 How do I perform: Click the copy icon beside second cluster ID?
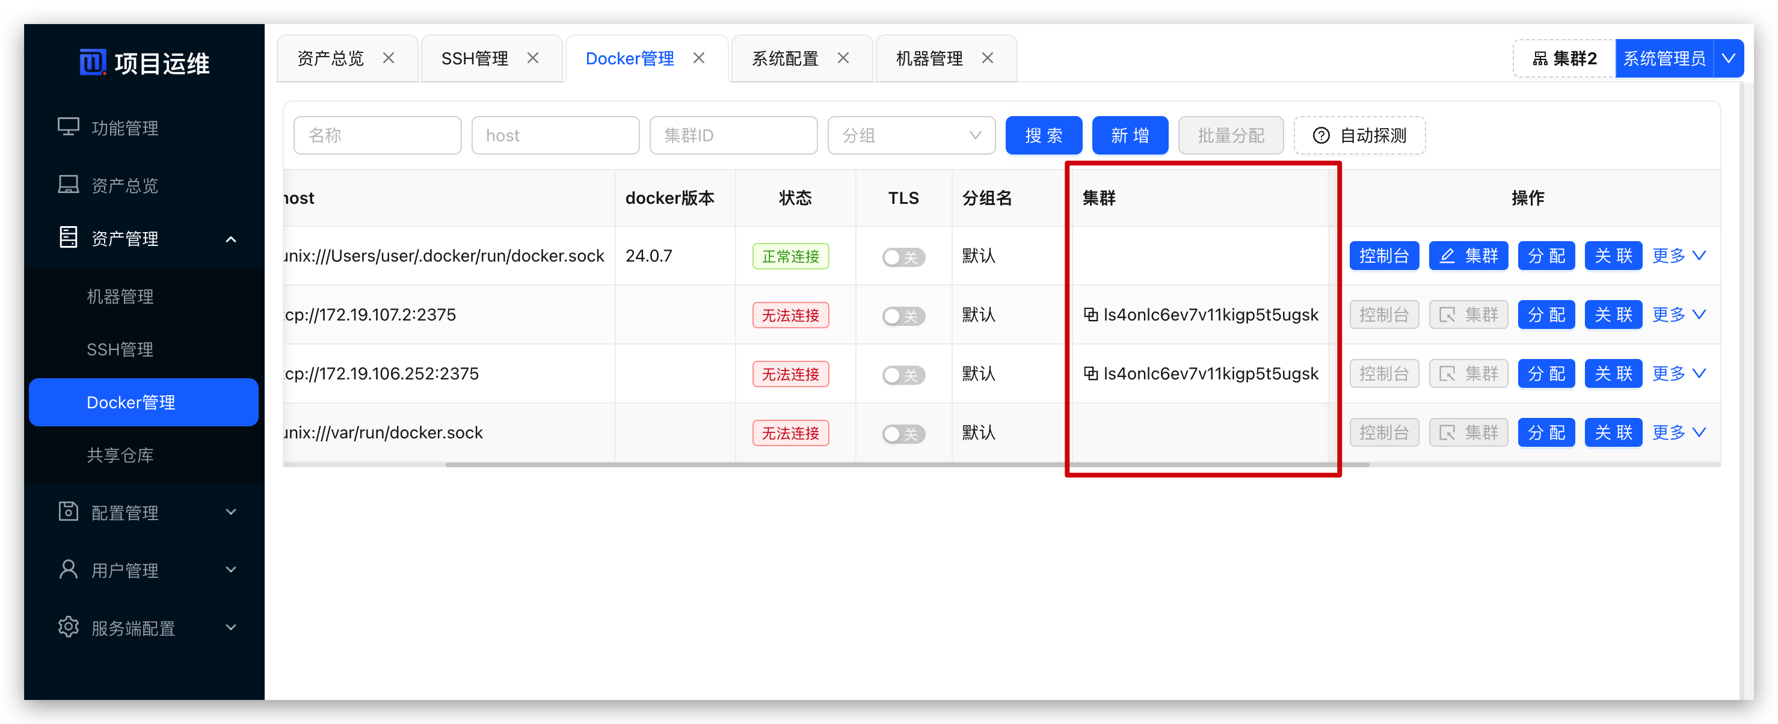tap(1090, 373)
